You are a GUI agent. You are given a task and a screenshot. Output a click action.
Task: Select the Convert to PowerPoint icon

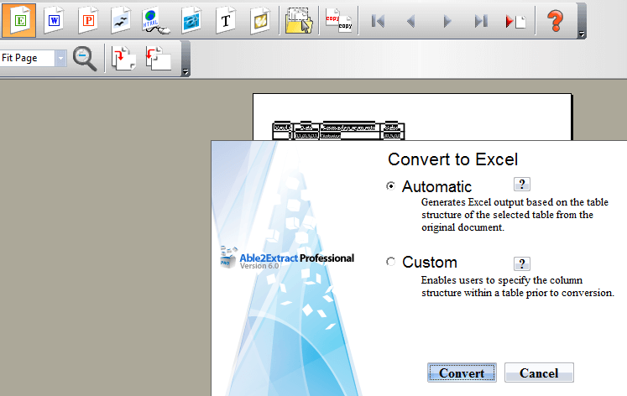pos(88,20)
